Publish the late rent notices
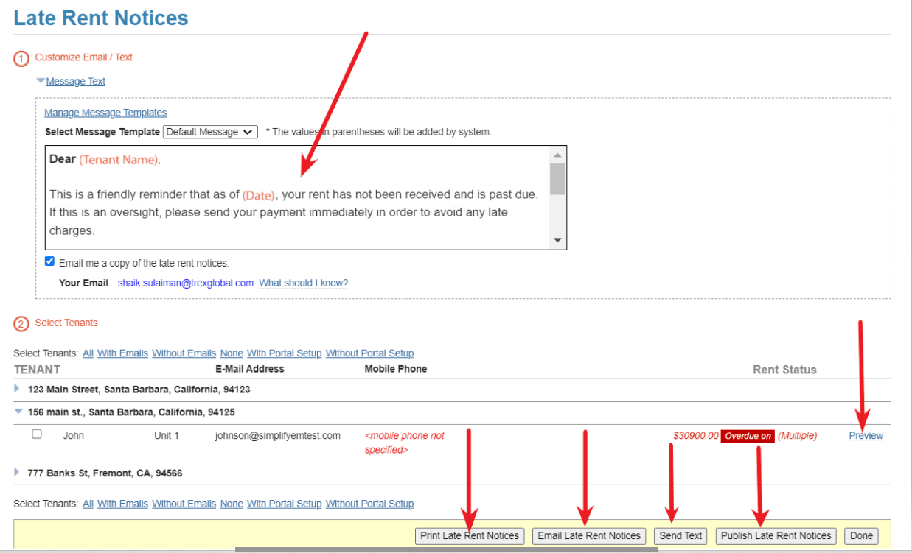 776,535
